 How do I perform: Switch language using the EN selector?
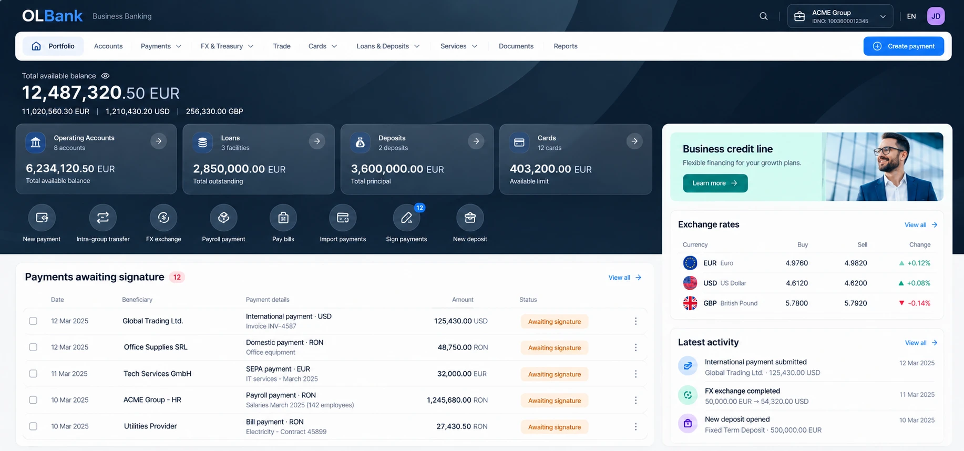[x=911, y=16]
